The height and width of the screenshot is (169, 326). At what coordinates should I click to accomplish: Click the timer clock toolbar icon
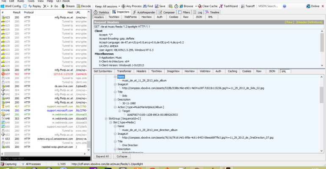point(176,6)
